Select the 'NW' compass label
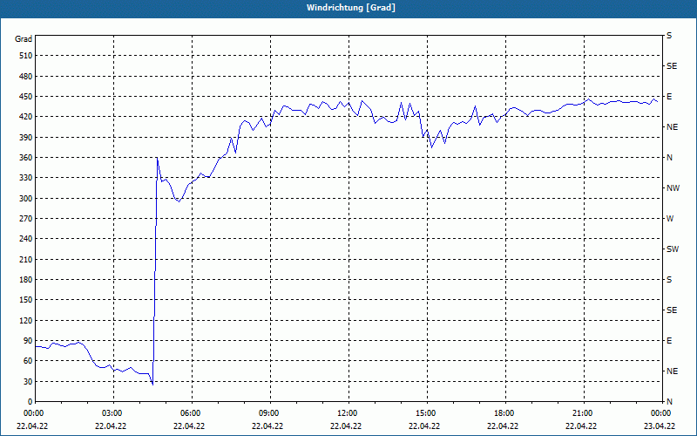 pos(673,188)
